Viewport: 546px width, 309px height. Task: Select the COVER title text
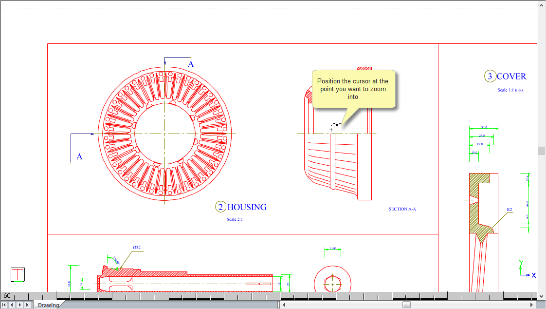click(511, 77)
